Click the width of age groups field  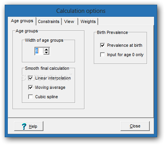[x=39, y=51]
